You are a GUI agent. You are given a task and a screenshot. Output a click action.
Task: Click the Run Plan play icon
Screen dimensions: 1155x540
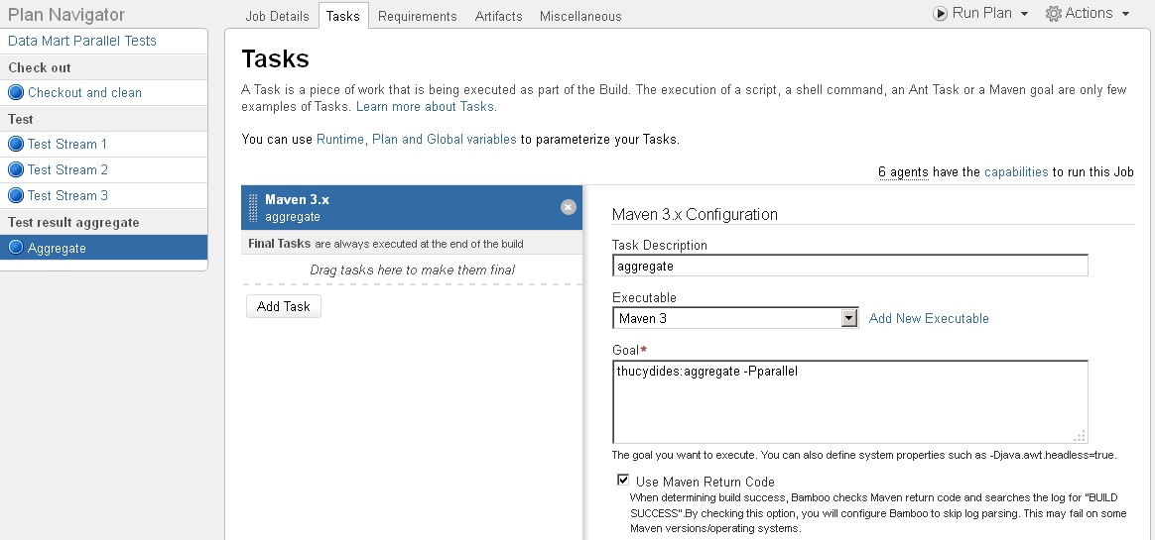(x=940, y=13)
